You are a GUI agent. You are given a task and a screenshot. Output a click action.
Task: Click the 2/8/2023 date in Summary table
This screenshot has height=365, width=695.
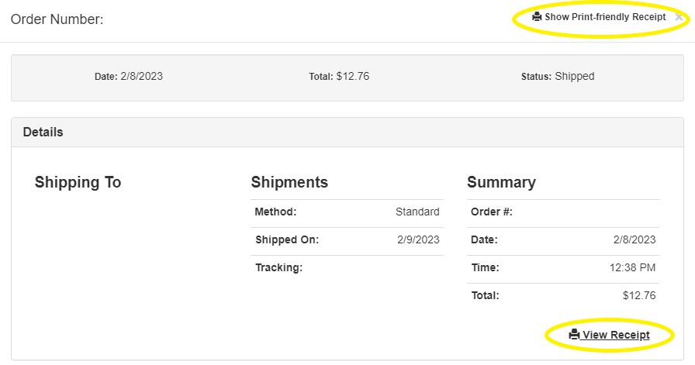point(634,239)
